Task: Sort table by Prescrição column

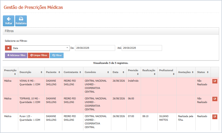Action: [10, 72]
